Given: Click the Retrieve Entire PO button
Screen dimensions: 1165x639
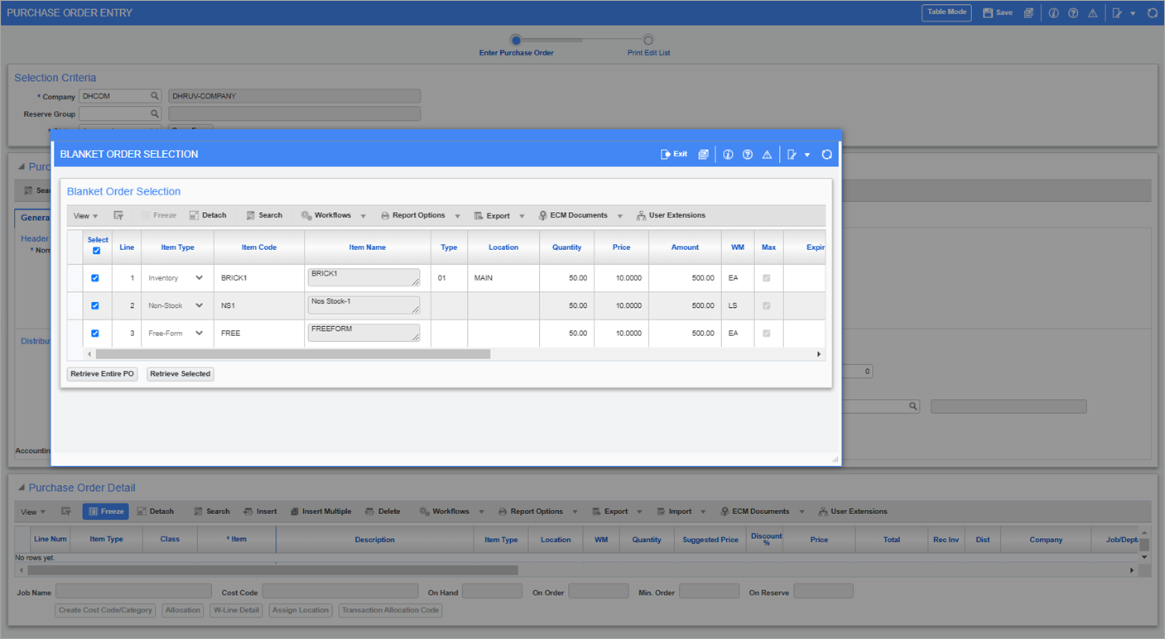Looking at the screenshot, I should [x=102, y=373].
